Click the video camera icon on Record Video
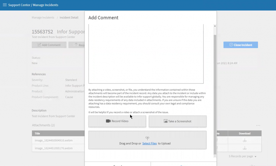The width and height of the screenshot is (276, 166). 108,121
